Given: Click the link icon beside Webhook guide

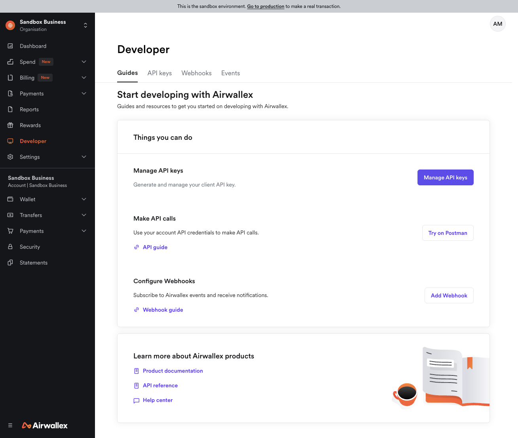Looking at the screenshot, I should (x=137, y=310).
